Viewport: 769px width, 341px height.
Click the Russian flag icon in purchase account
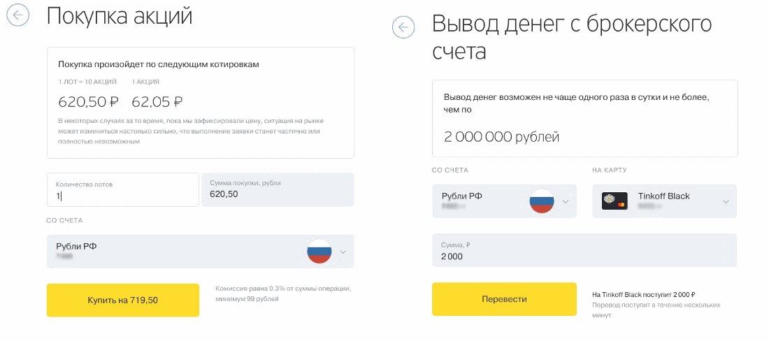pyautogui.click(x=319, y=252)
